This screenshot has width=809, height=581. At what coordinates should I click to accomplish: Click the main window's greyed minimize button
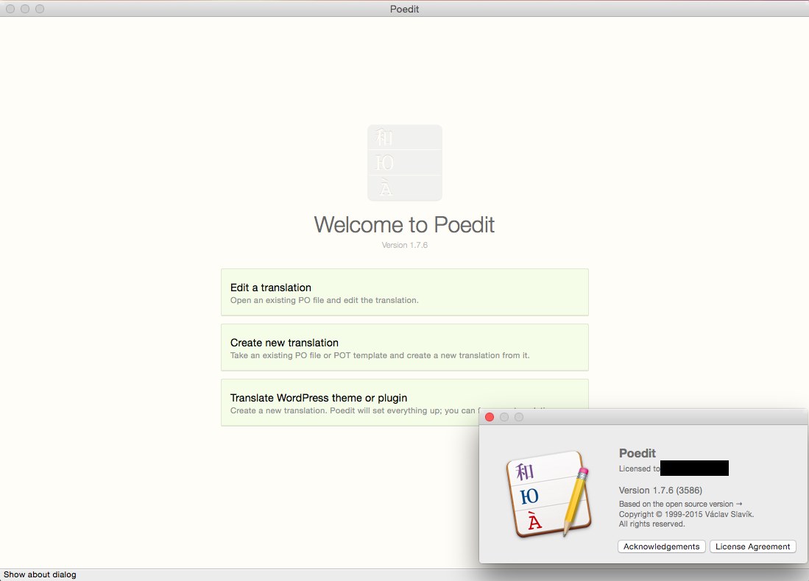coord(25,9)
